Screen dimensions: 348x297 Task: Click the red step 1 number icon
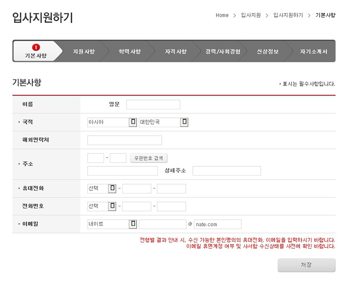pyautogui.click(x=36, y=47)
